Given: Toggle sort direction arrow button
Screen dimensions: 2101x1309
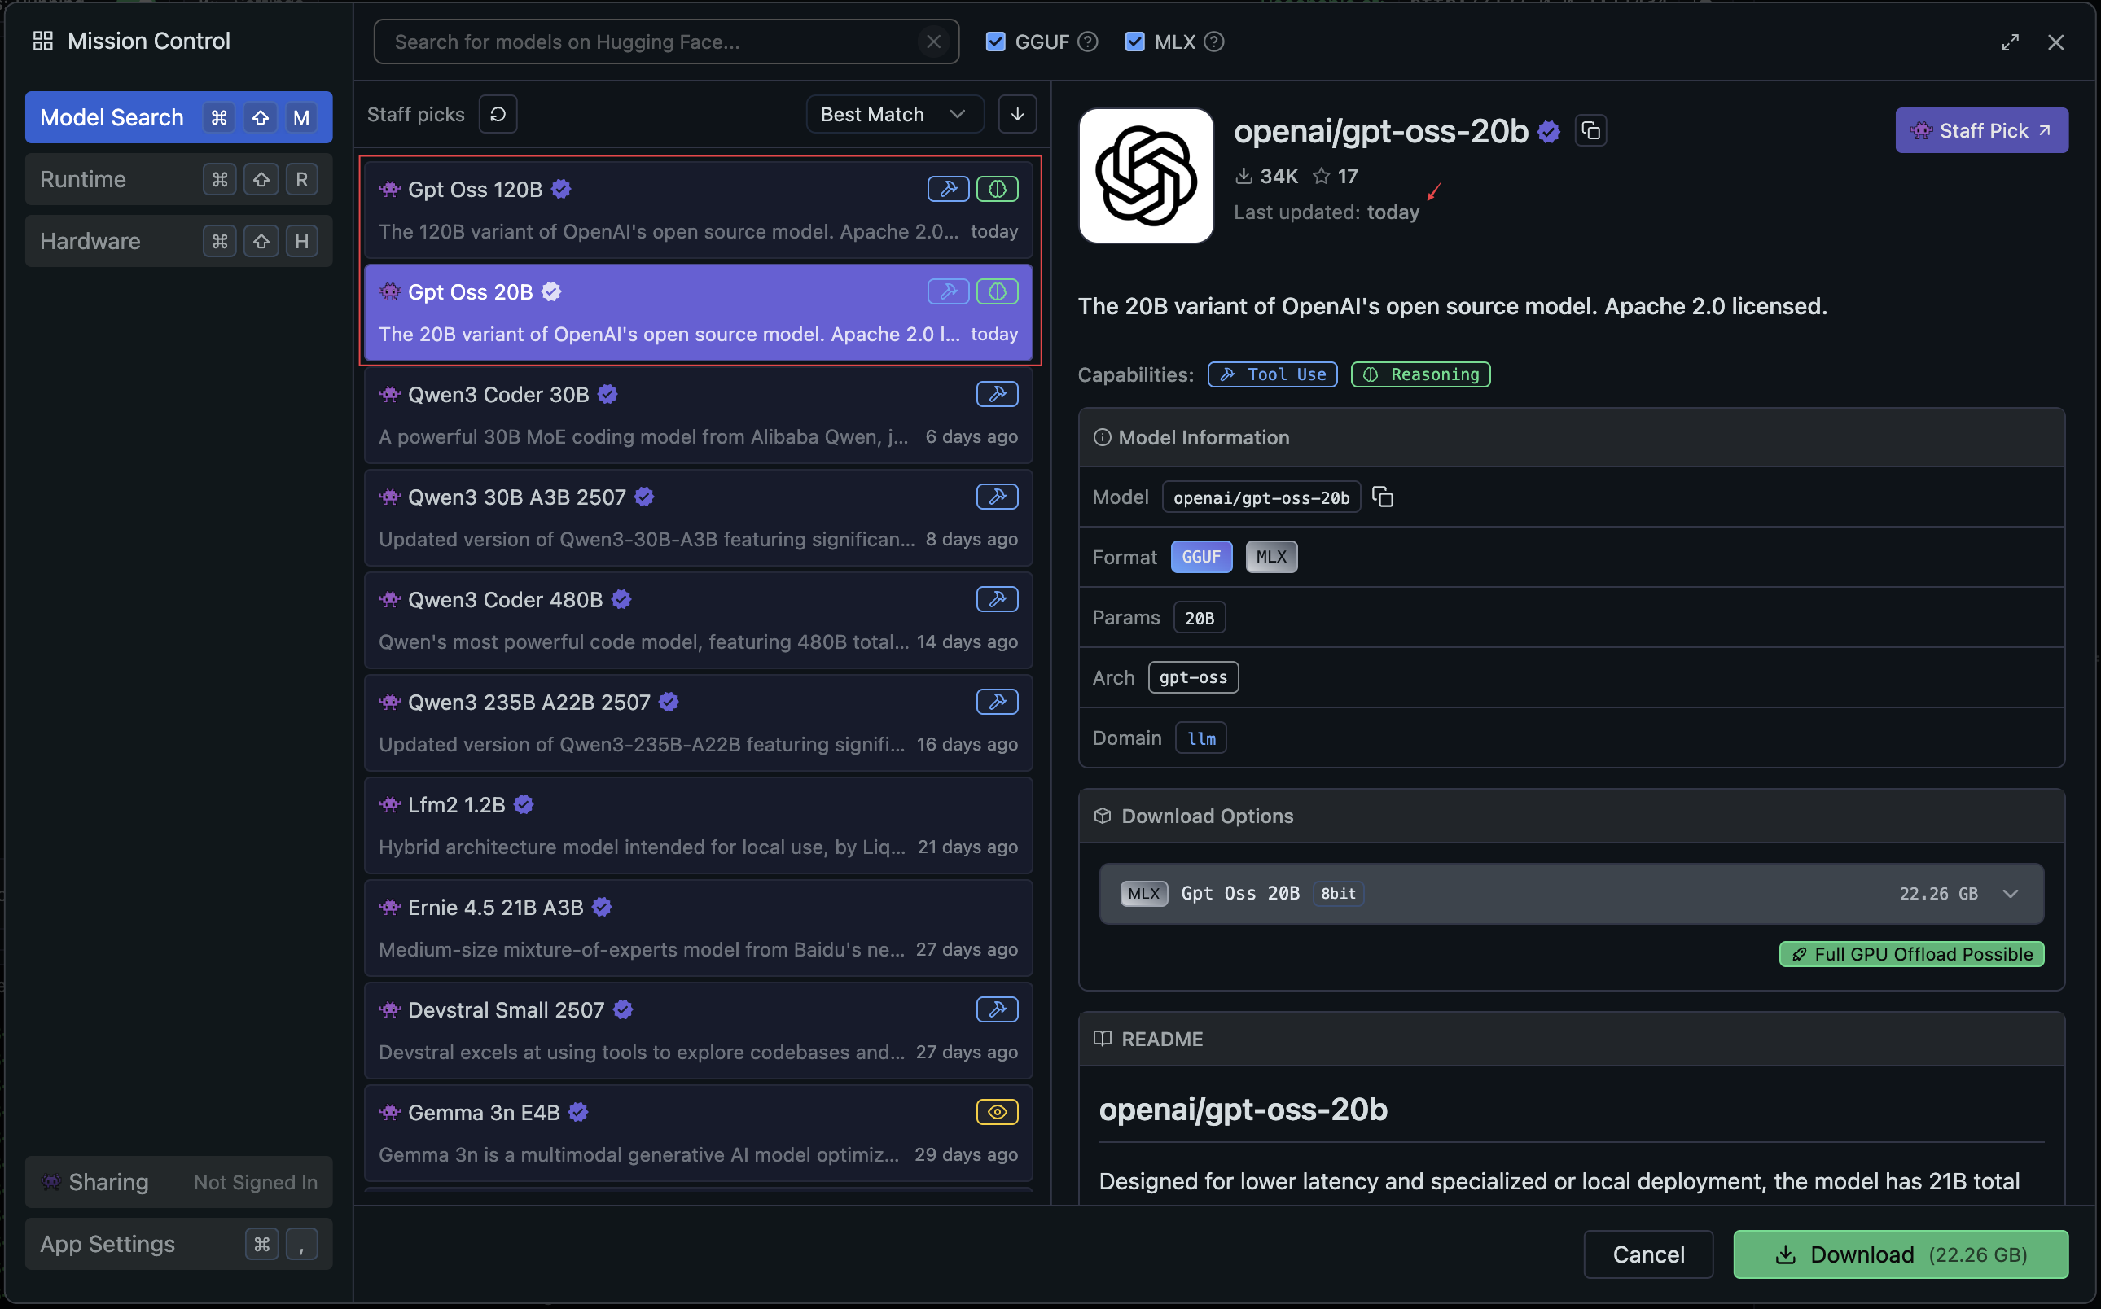Looking at the screenshot, I should tap(1017, 114).
